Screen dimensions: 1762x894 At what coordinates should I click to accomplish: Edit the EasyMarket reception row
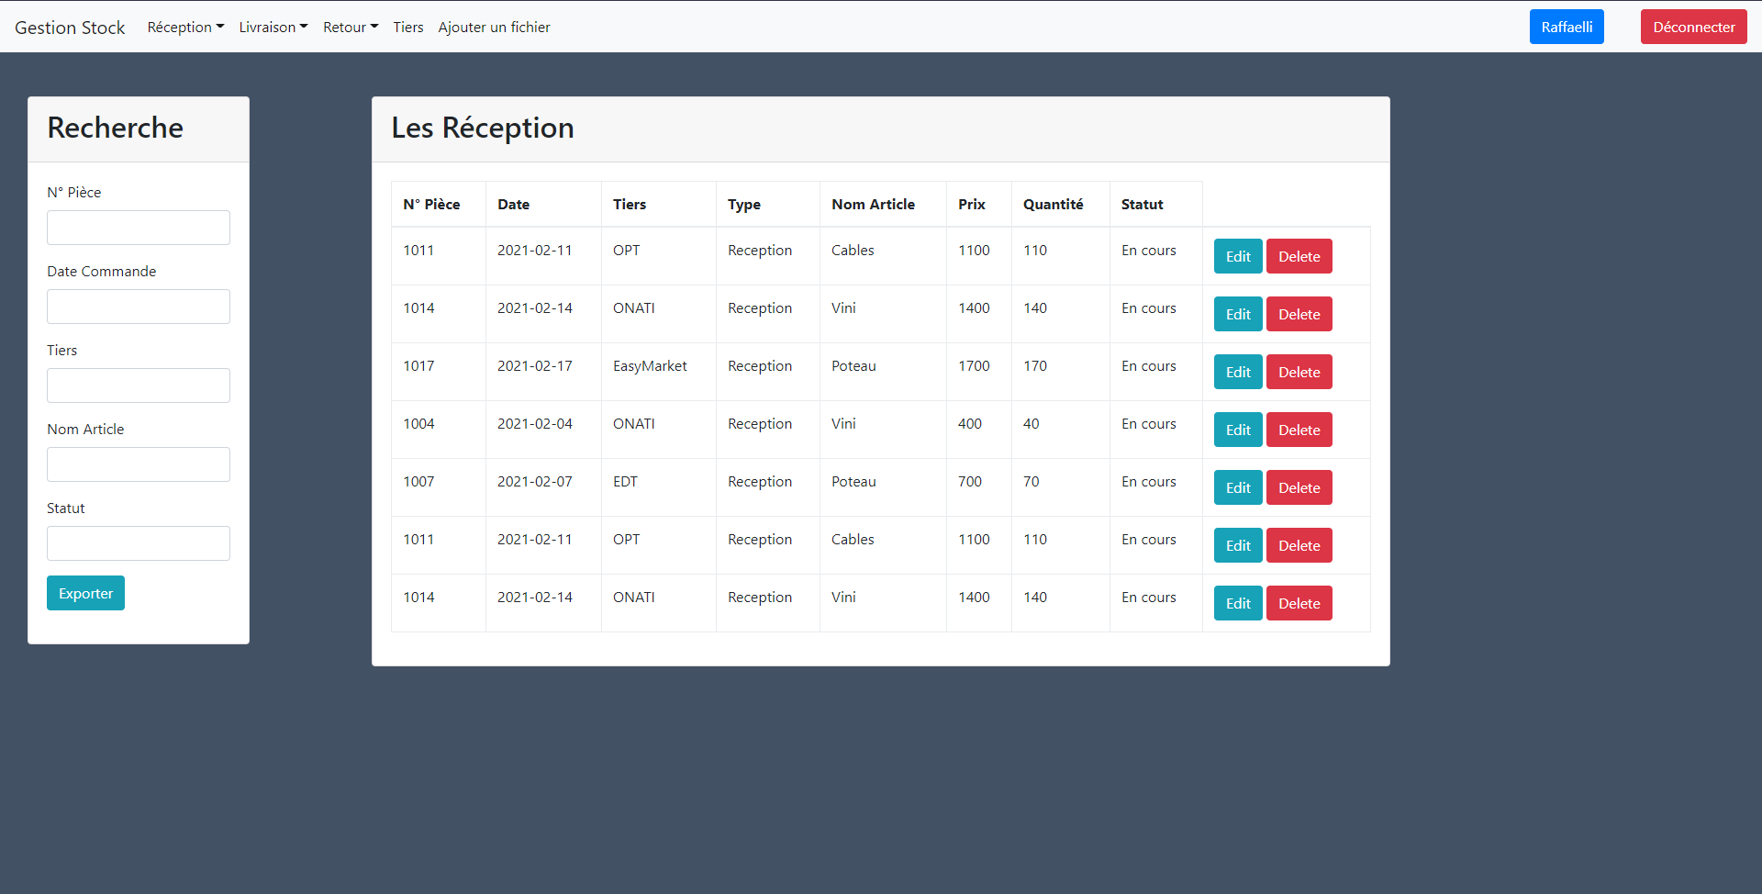(1237, 372)
